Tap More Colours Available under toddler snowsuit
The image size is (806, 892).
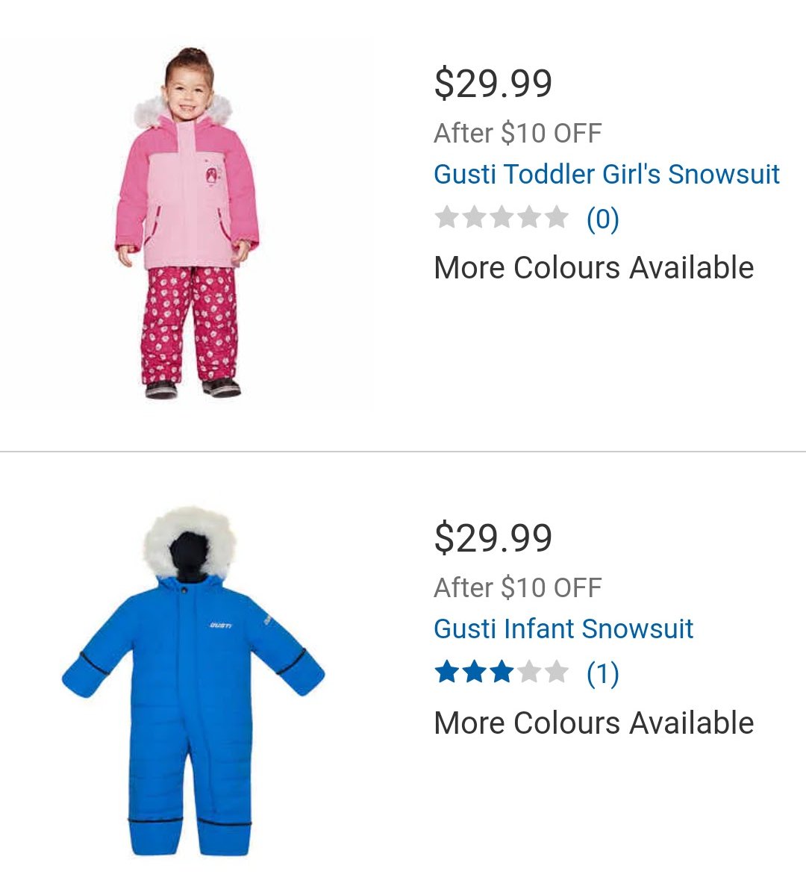594,267
